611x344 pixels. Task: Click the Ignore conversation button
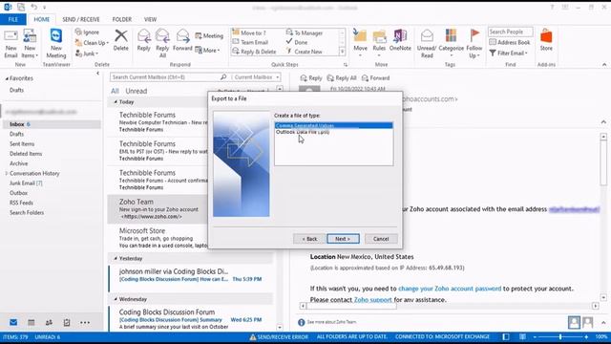pos(87,32)
